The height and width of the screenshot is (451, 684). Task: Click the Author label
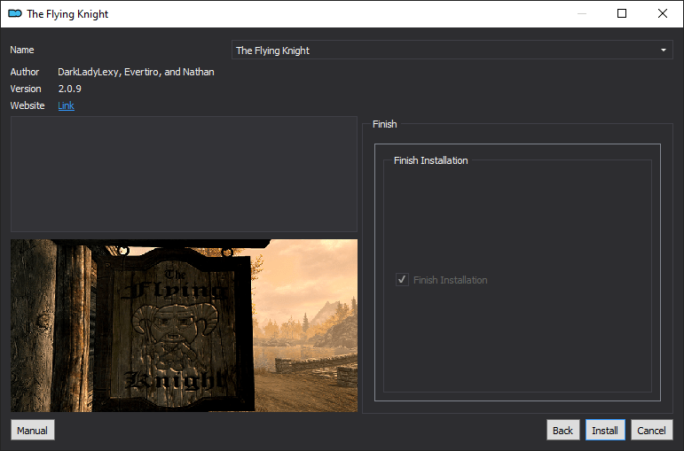(25, 72)
